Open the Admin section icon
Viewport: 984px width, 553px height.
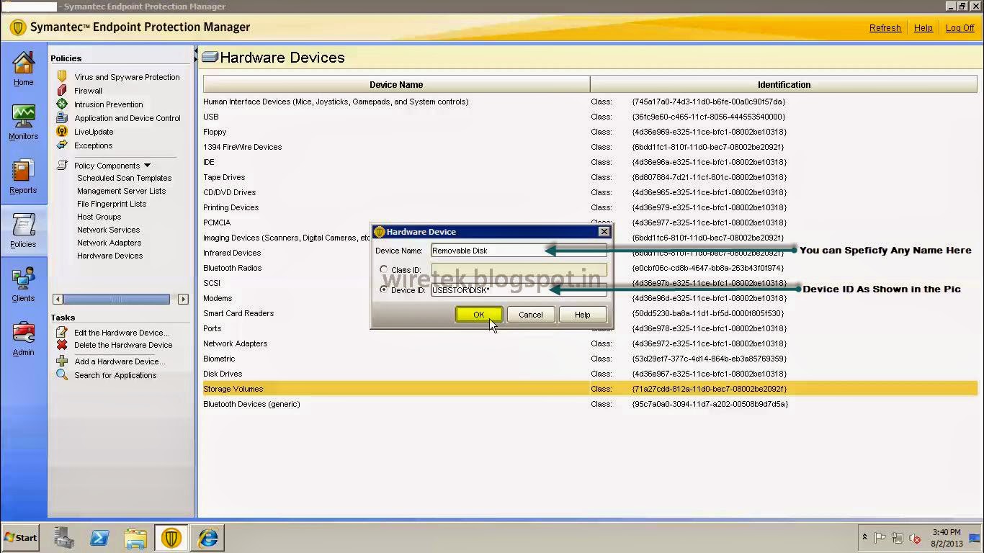tap(23, 333)
